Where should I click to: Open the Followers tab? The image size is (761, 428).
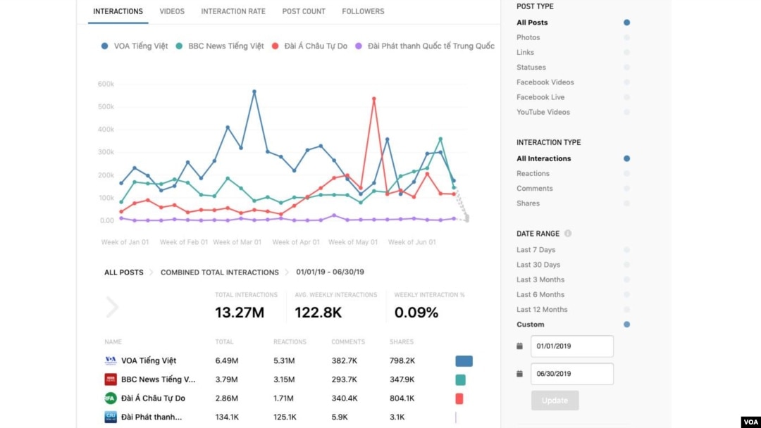coord(363,11)
